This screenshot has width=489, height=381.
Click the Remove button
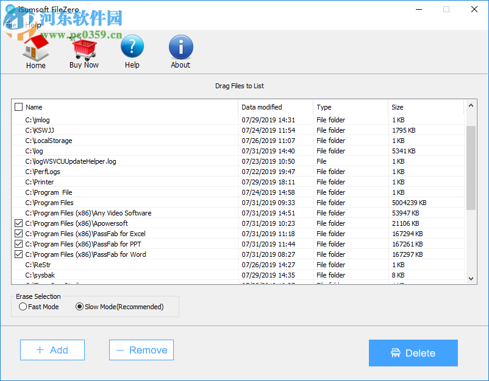(141, 350)
